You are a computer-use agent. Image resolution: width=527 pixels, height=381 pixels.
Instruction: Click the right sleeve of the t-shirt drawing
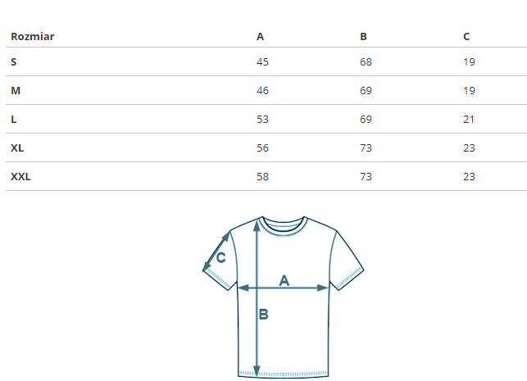tap(346, 258)
